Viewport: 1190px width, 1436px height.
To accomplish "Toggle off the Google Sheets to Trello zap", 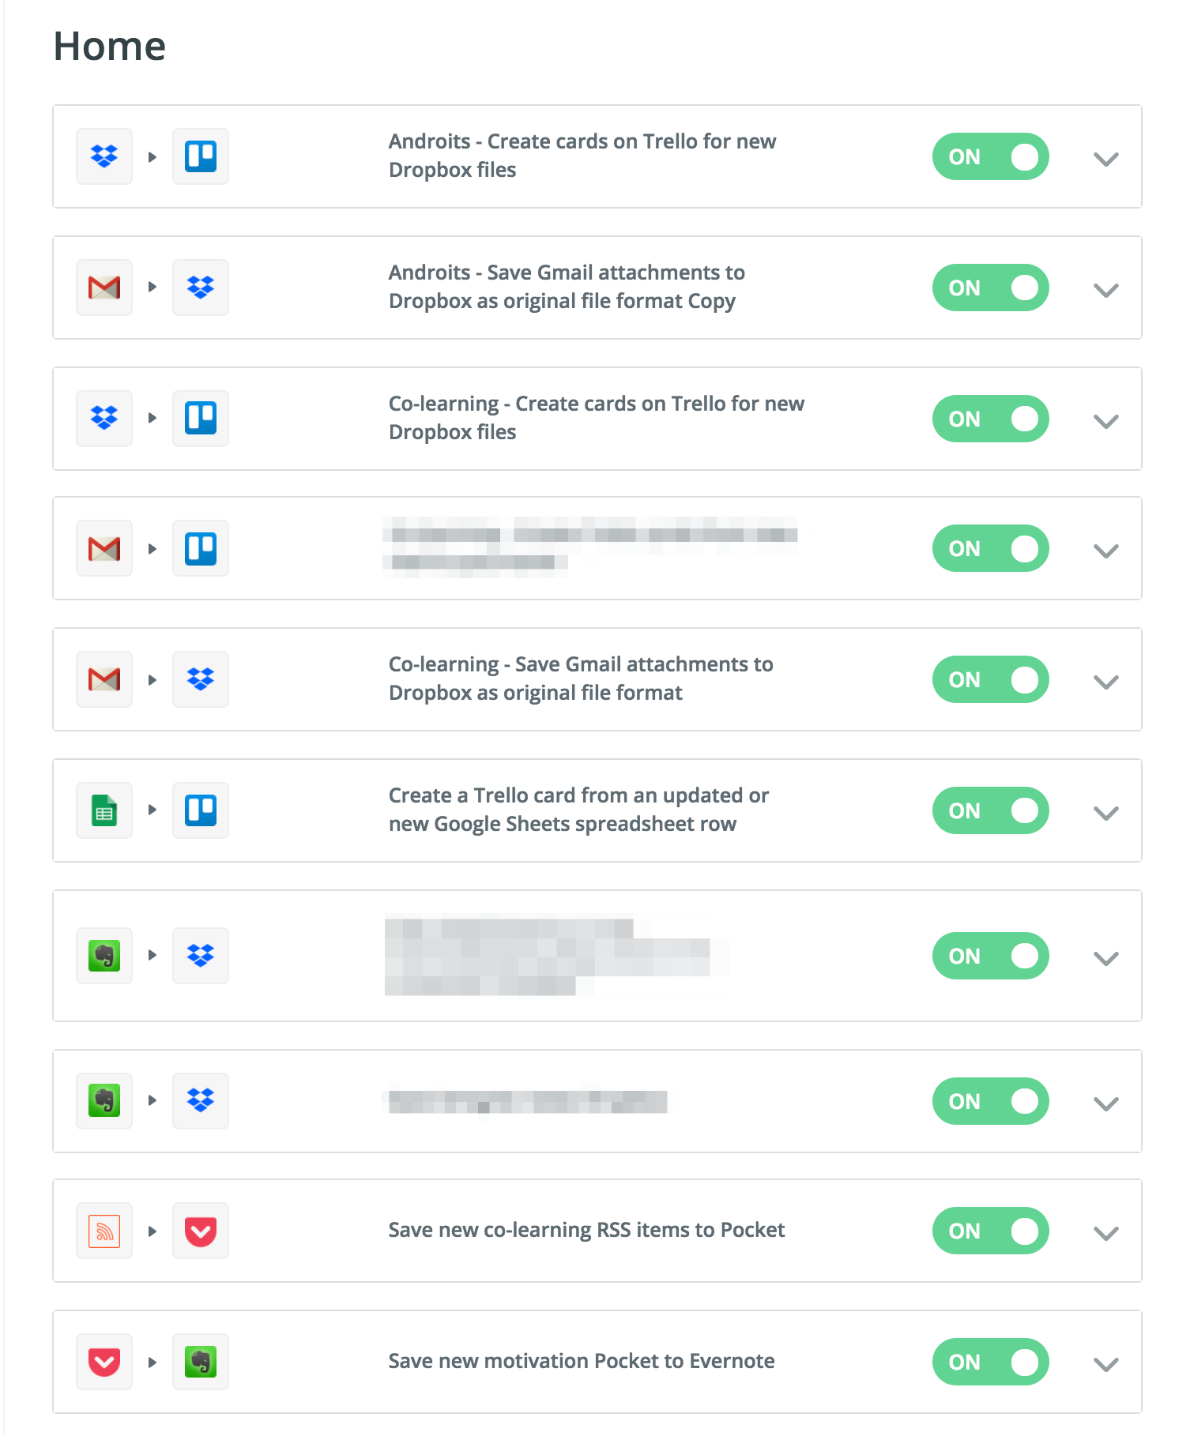I will (990, 810).
